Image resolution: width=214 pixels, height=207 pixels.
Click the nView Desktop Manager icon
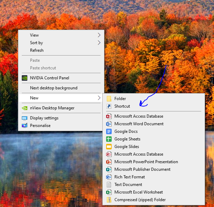coord(25,108)
